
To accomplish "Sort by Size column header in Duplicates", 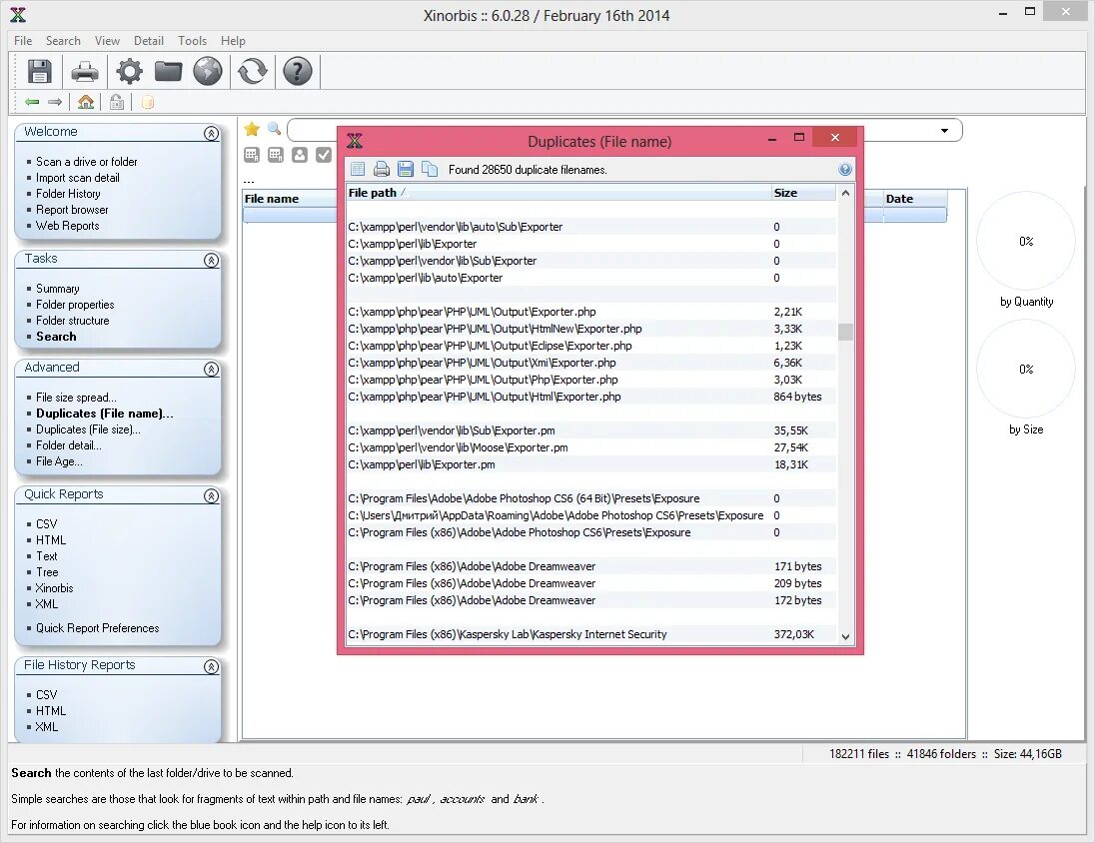I will [x=803, y=193].
